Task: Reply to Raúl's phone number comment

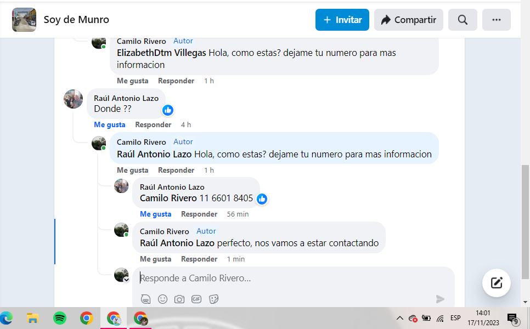Action: 199,214
